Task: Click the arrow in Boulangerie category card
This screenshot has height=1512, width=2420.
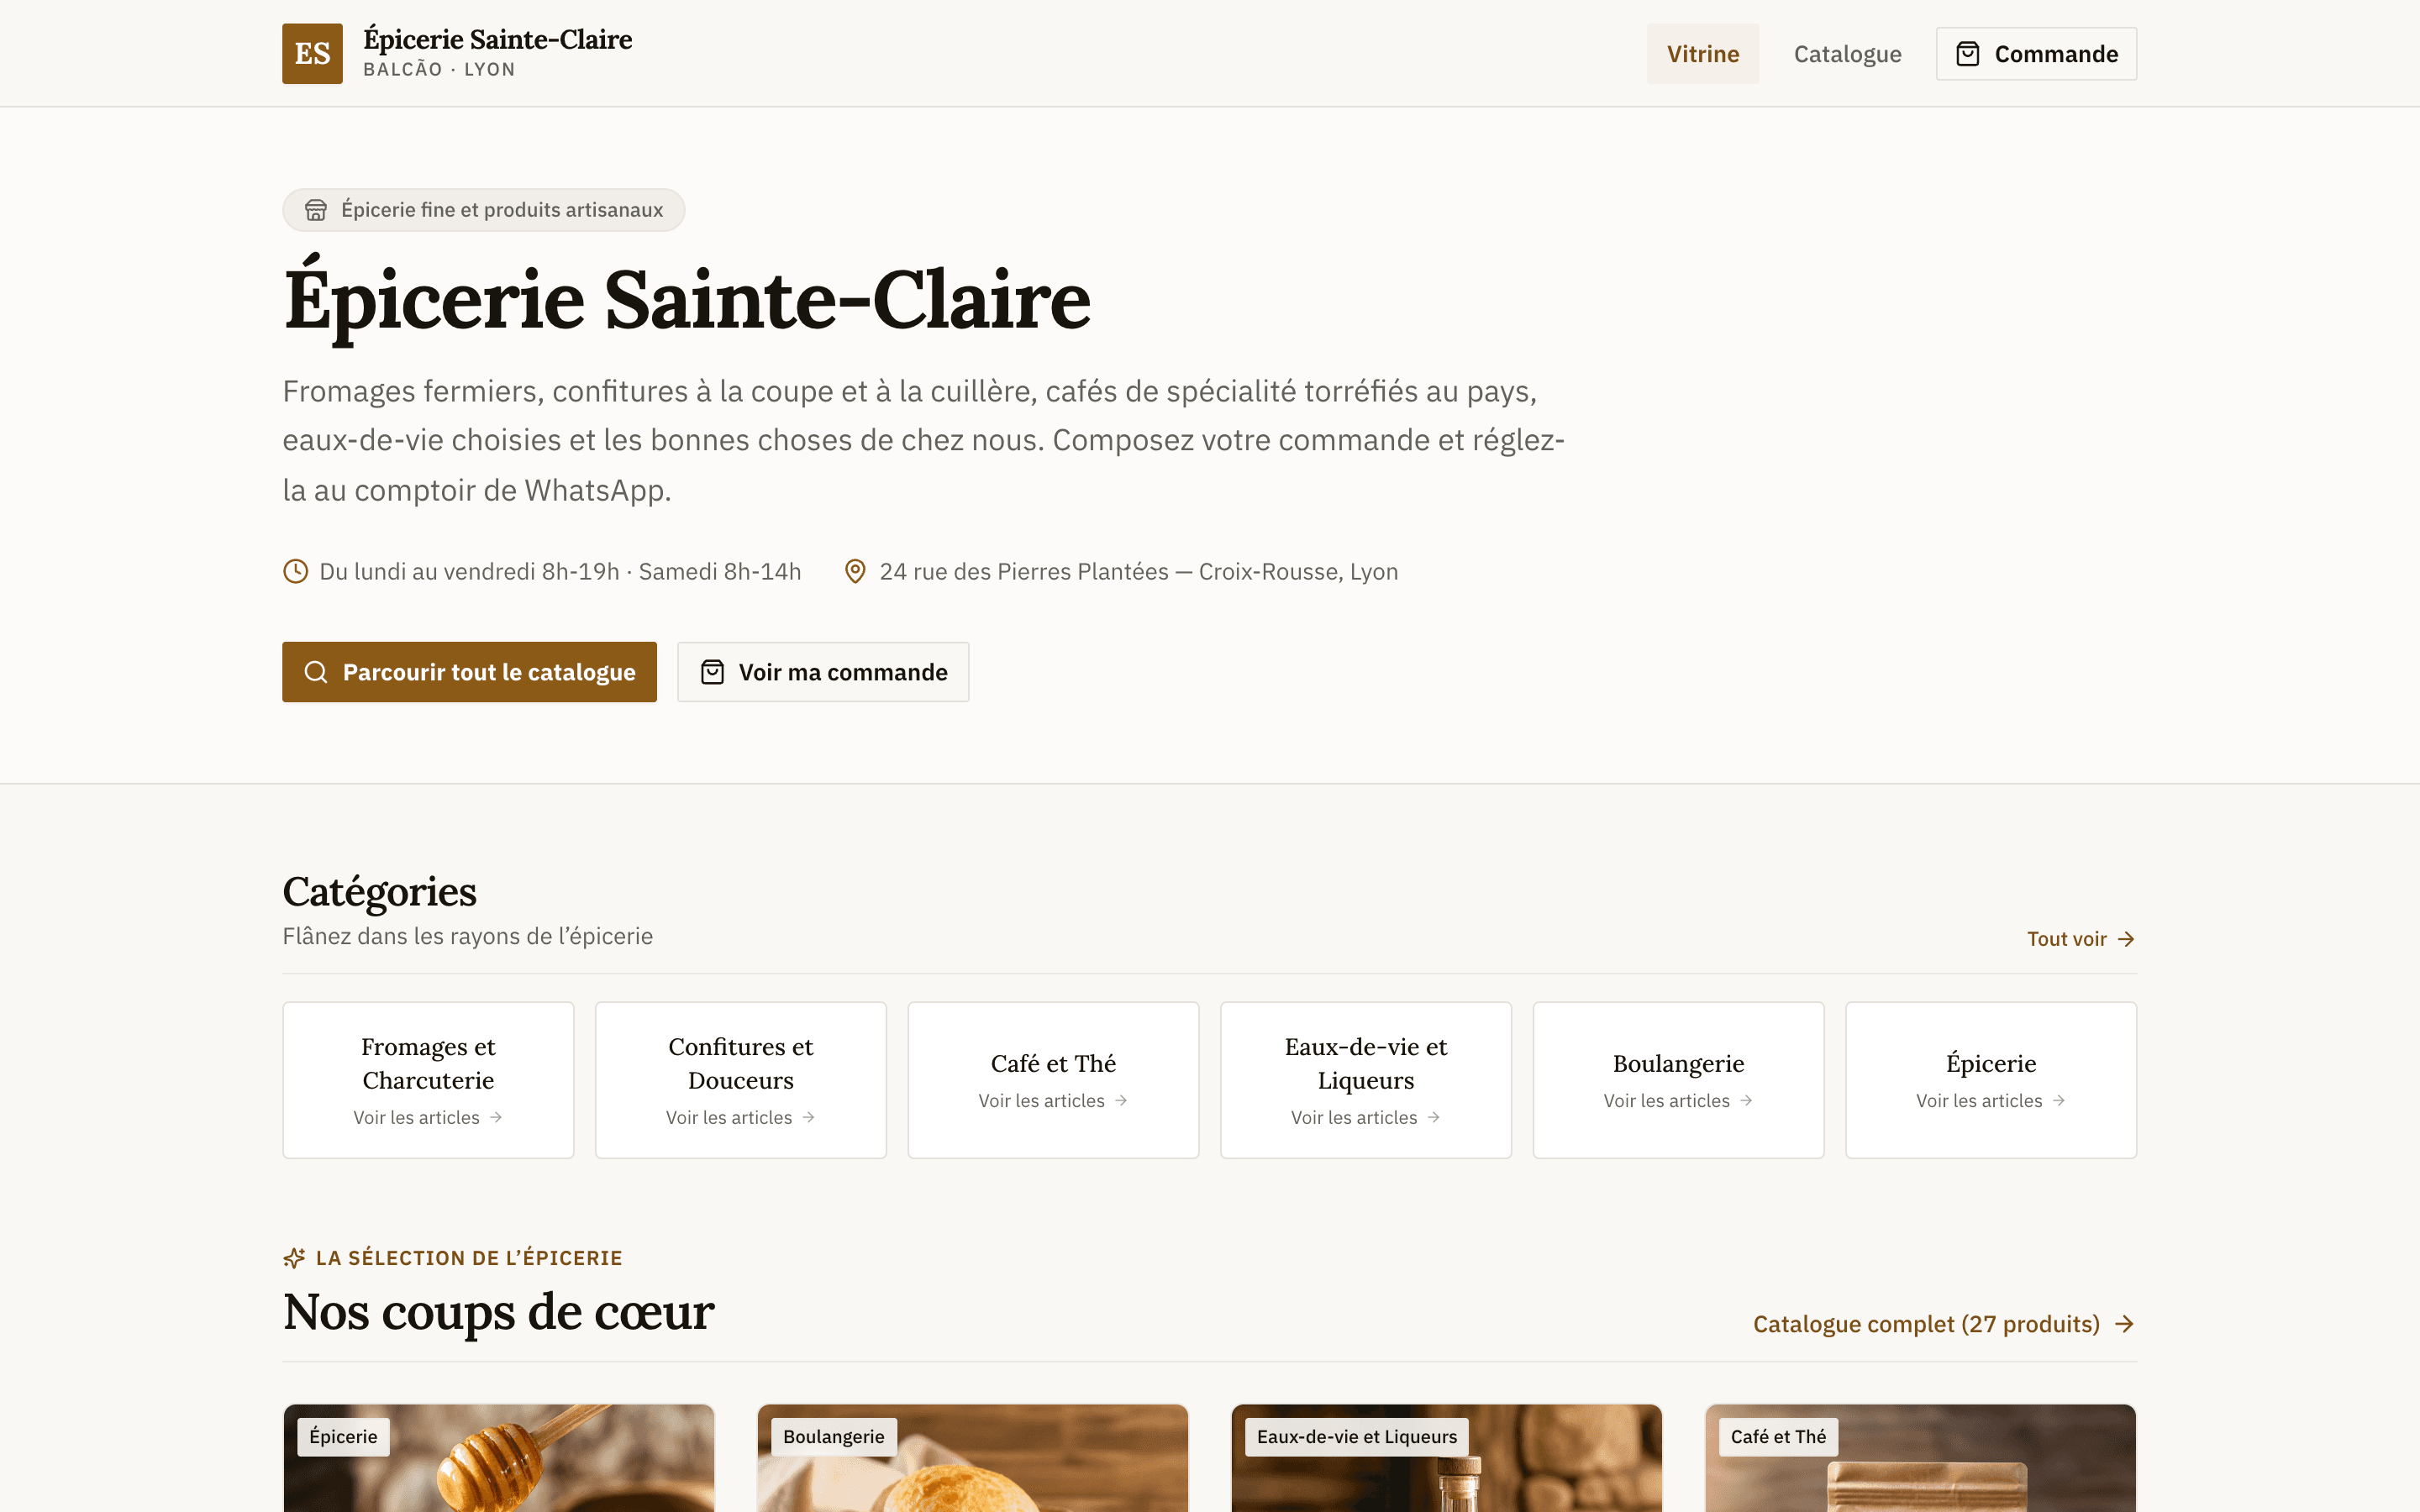Action: pyautogui.click(x=1746, y=1100)
